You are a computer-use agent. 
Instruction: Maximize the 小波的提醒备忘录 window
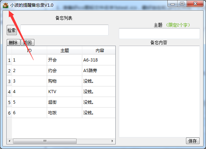(182, 4)
